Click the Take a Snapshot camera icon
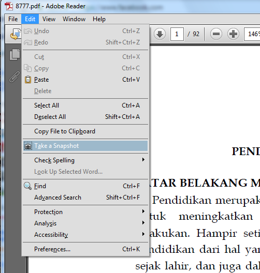Image resolution: width=260 pixels, height=273 pixels. click(28, 146)
